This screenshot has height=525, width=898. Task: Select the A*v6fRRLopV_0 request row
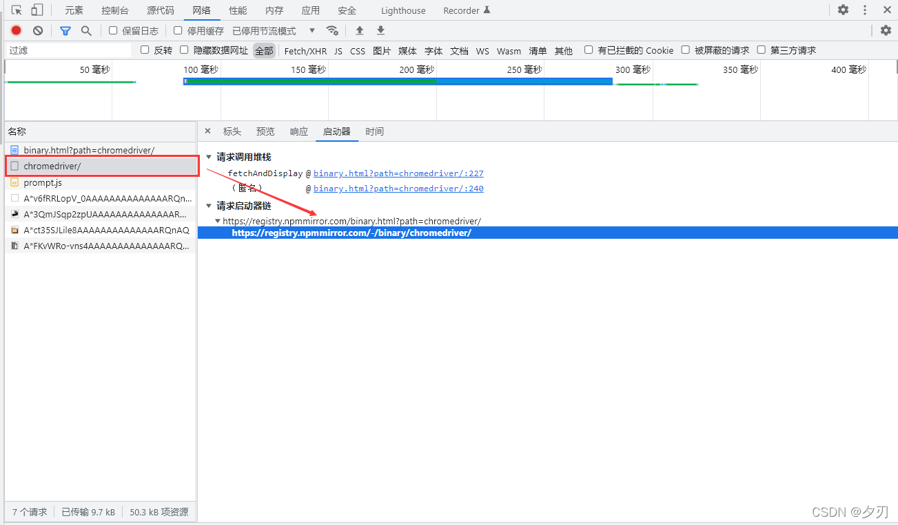pyautogui.click(x=101, y=198)
